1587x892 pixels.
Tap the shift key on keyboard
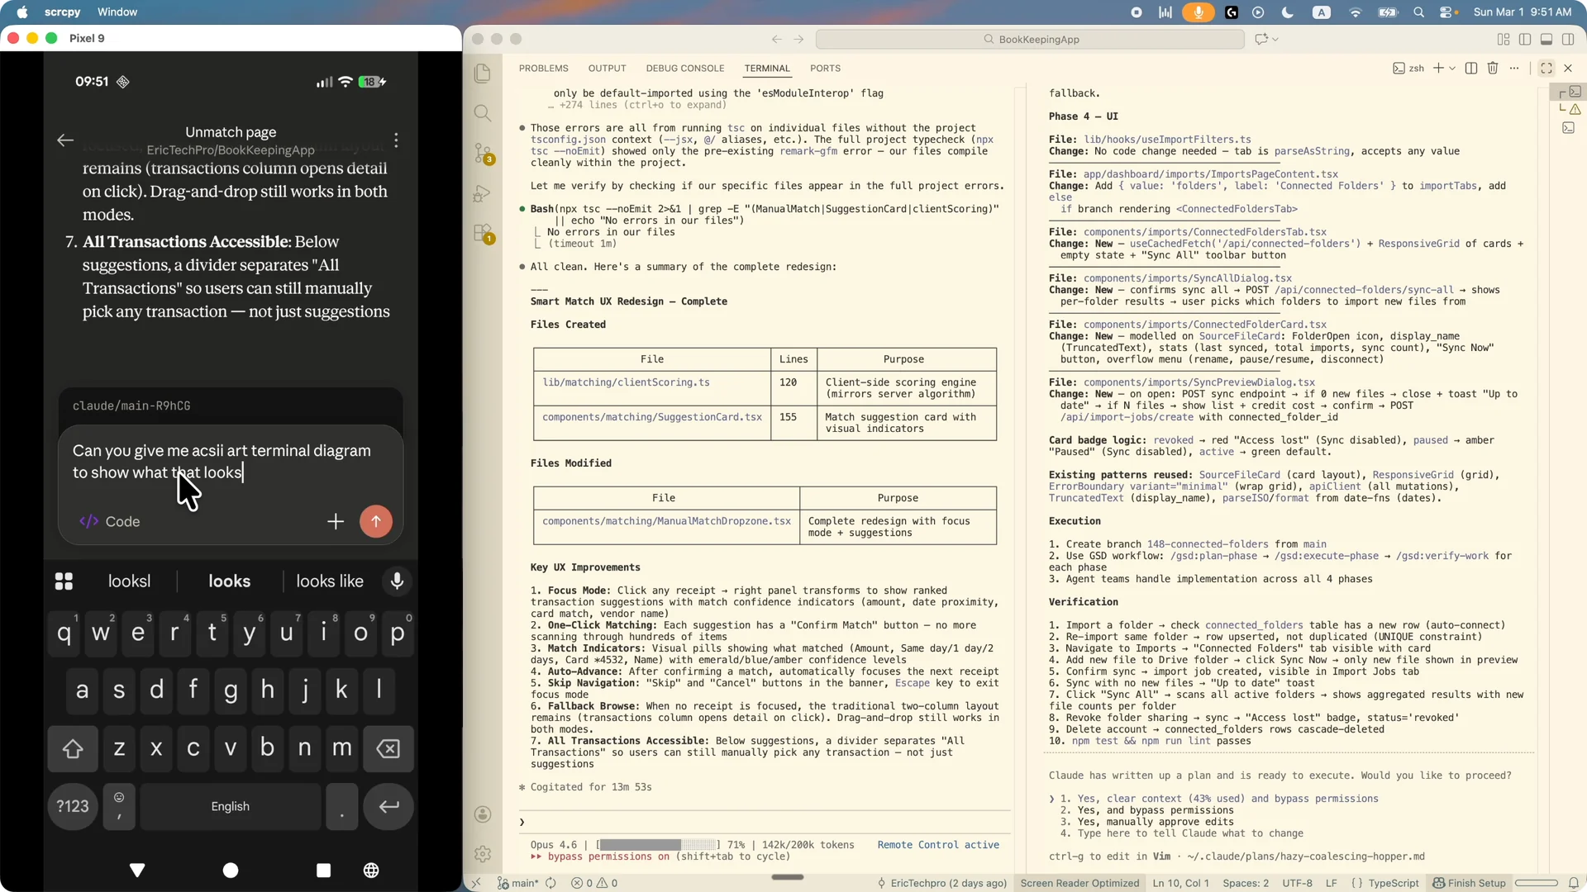[x=73, y=748]
